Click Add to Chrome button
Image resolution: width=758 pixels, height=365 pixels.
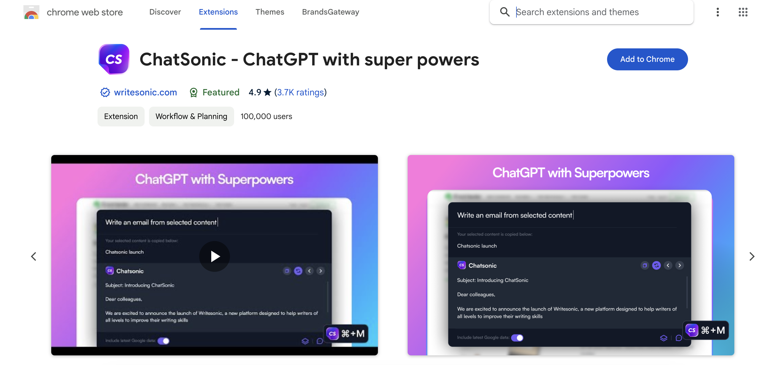(x=647, y=59)
